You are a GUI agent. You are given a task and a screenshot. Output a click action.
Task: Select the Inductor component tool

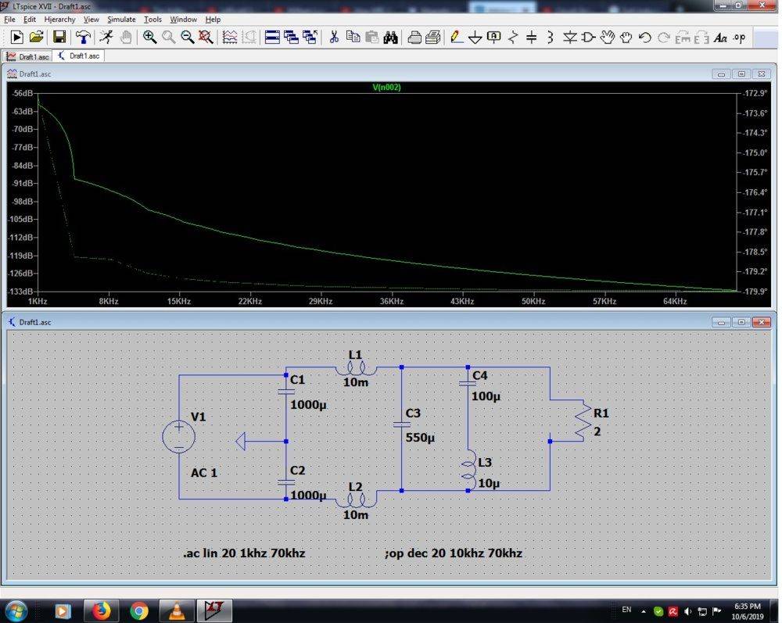[551, 37]
